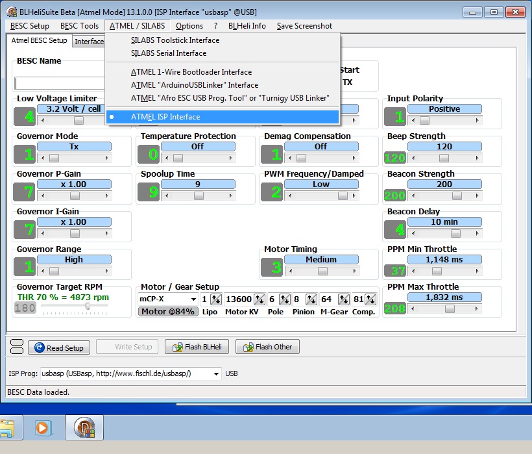532x454 pixels.
Task: Click the Beep Strength value badge 120
Action: [x=395, y=158]
